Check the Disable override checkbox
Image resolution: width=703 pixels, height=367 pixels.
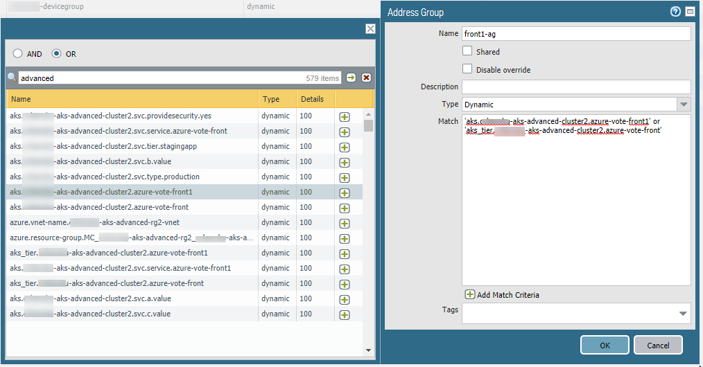[467, 69]
